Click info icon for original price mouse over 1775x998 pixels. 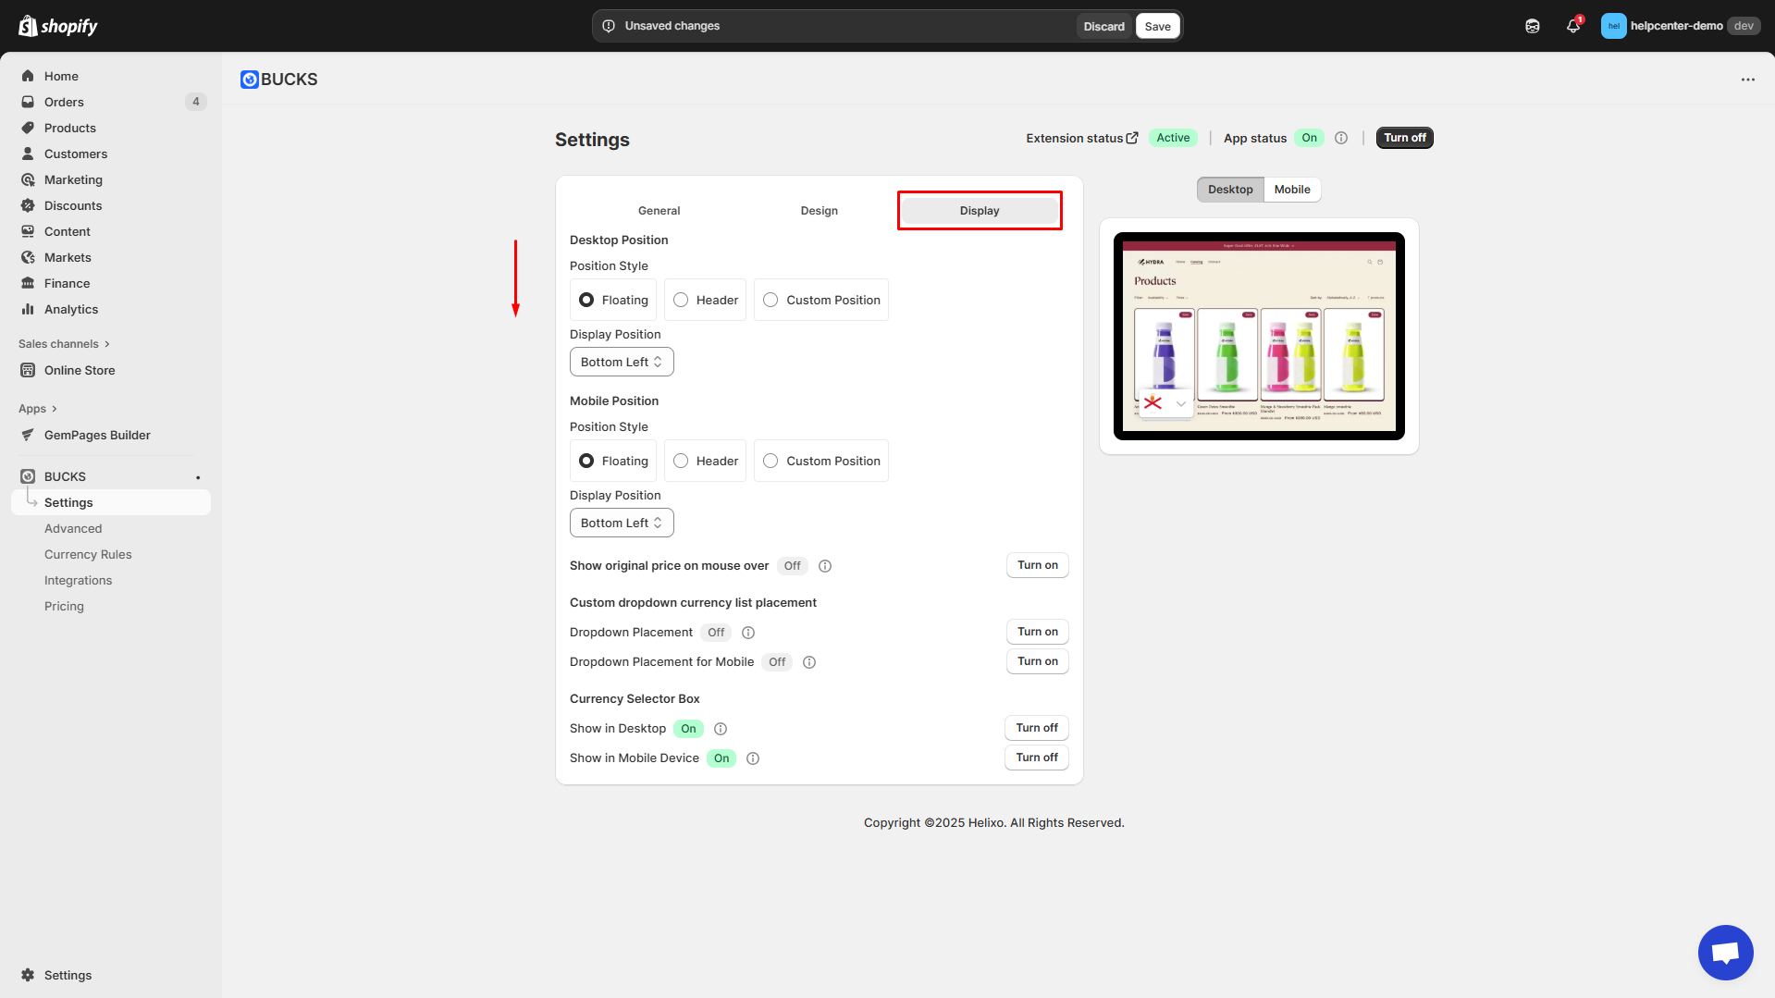[x=825, y=566]
